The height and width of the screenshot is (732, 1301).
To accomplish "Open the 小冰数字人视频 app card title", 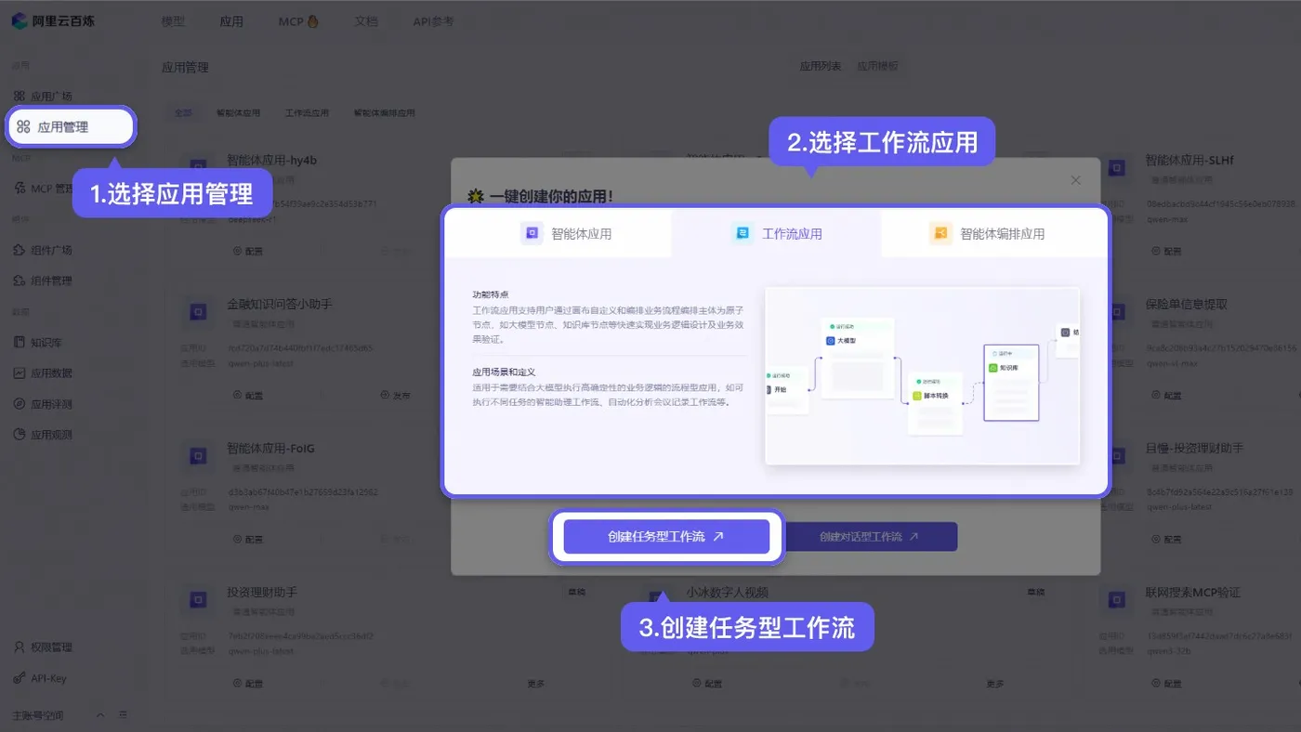I will (728, 592).
